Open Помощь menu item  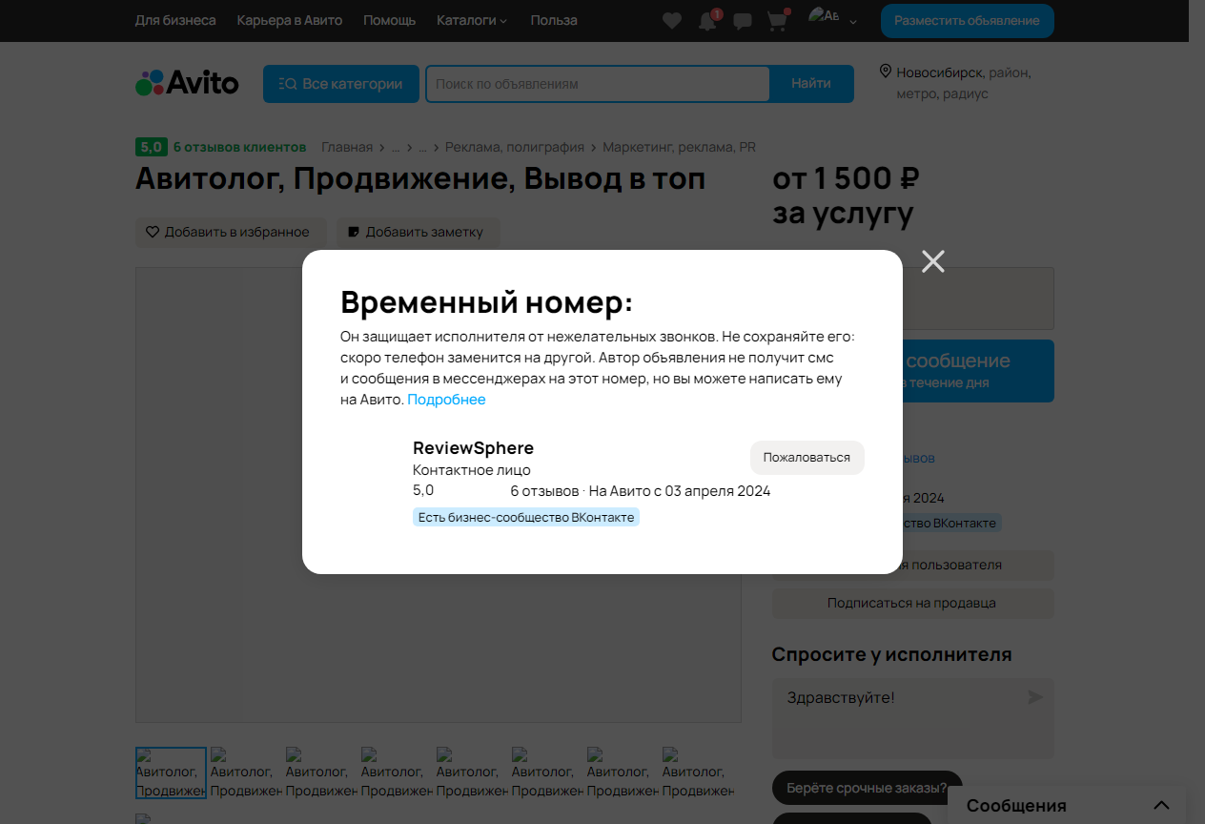pyautogui.click(x=389, y=20)
